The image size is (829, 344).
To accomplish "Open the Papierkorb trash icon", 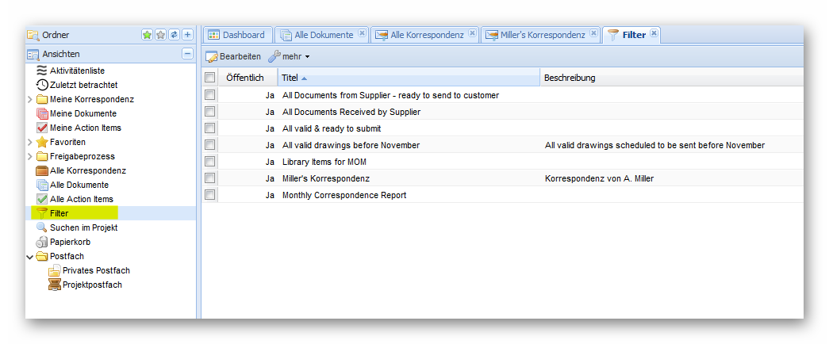I will coord(42,242).
